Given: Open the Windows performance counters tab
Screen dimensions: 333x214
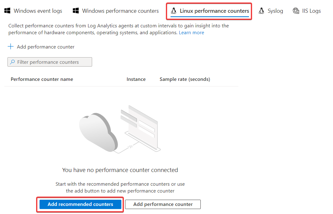Looking at the screenshot, I should pos(120,11).
